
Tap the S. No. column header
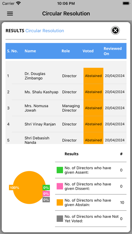(x=12, y=51)
